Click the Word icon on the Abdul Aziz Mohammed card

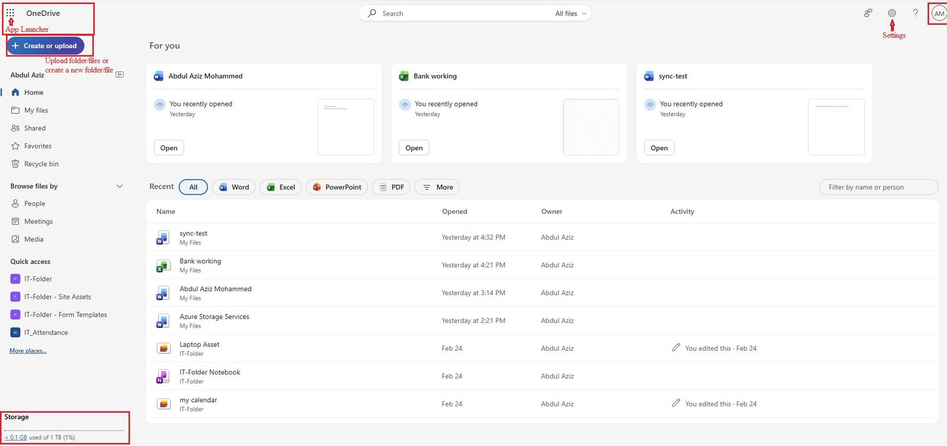159,76
